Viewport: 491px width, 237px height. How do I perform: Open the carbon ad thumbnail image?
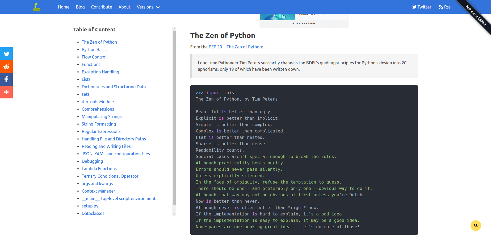[277, 17]
